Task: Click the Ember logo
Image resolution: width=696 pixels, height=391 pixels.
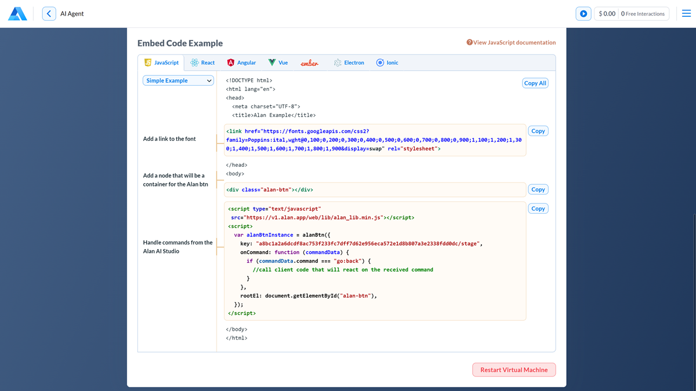Action: [x=310, y=62]
